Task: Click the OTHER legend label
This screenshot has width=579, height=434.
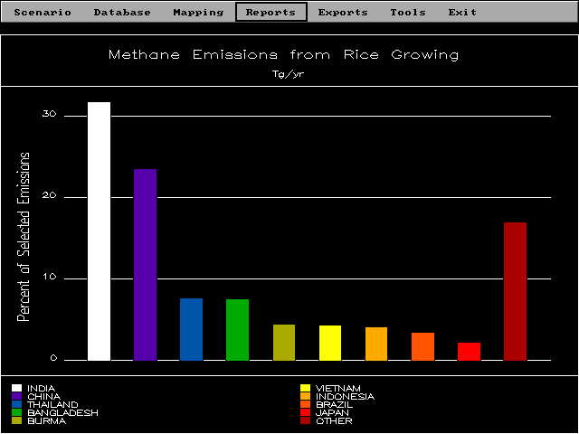Action: 334,420
